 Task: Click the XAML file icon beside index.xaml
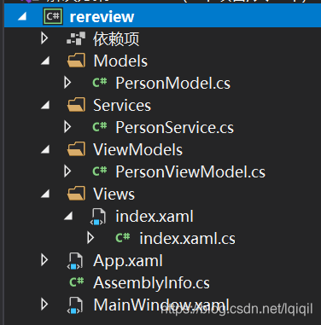point(98,217)
